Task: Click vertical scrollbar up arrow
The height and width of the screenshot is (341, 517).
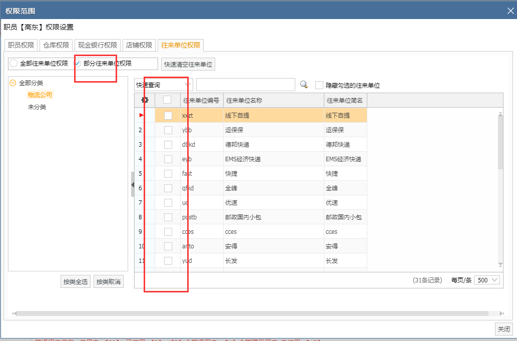Action: 500,114
